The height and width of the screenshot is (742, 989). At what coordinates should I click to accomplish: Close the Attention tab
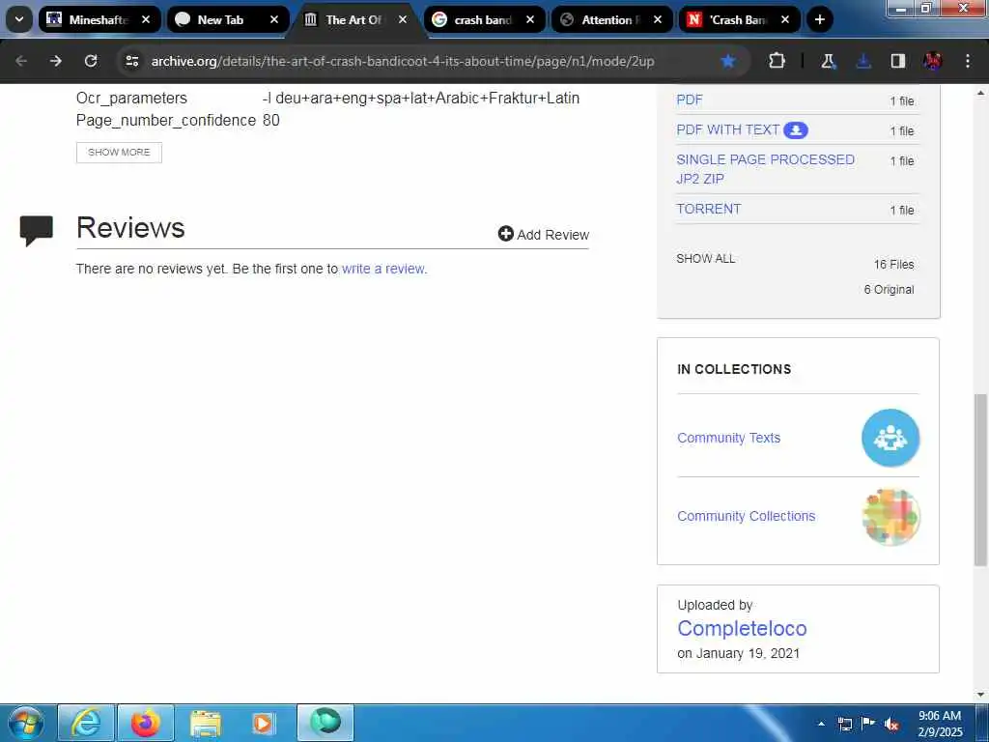[658, 19]
